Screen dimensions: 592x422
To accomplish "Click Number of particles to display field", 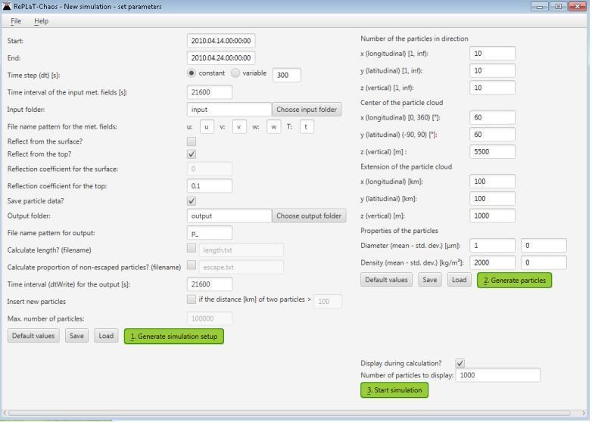I will tap(498, 375).
